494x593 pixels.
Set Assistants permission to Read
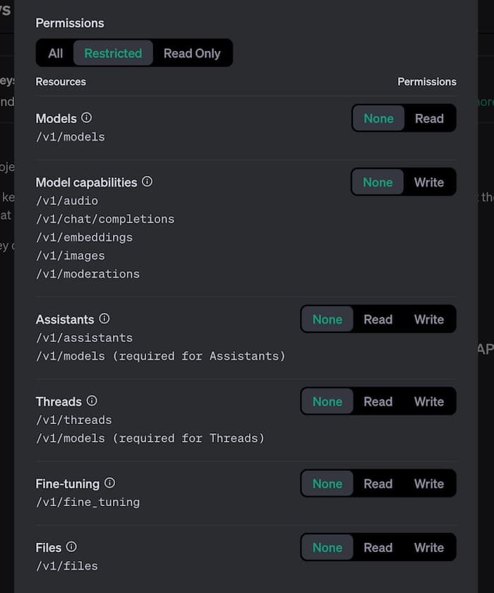click(x=378, y=319)
